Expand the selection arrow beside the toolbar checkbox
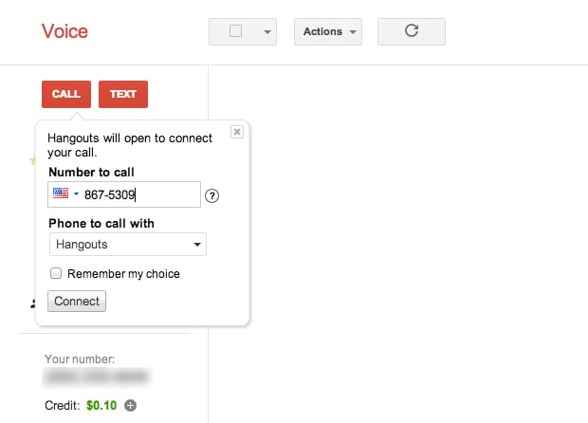Image resolution: width=588 pixels, height=423 pixels. (x=267, y=32)
